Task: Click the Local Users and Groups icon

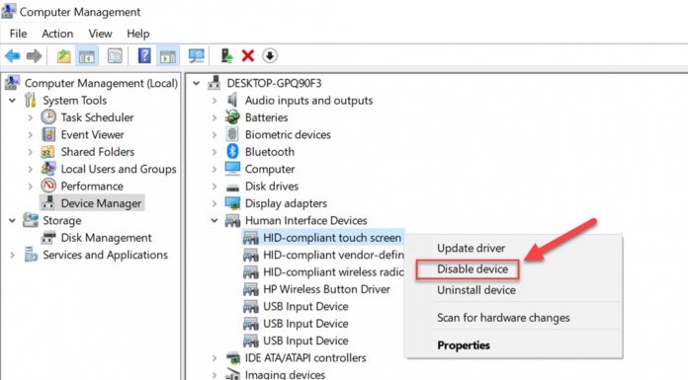Action: [x=48, y=169]
